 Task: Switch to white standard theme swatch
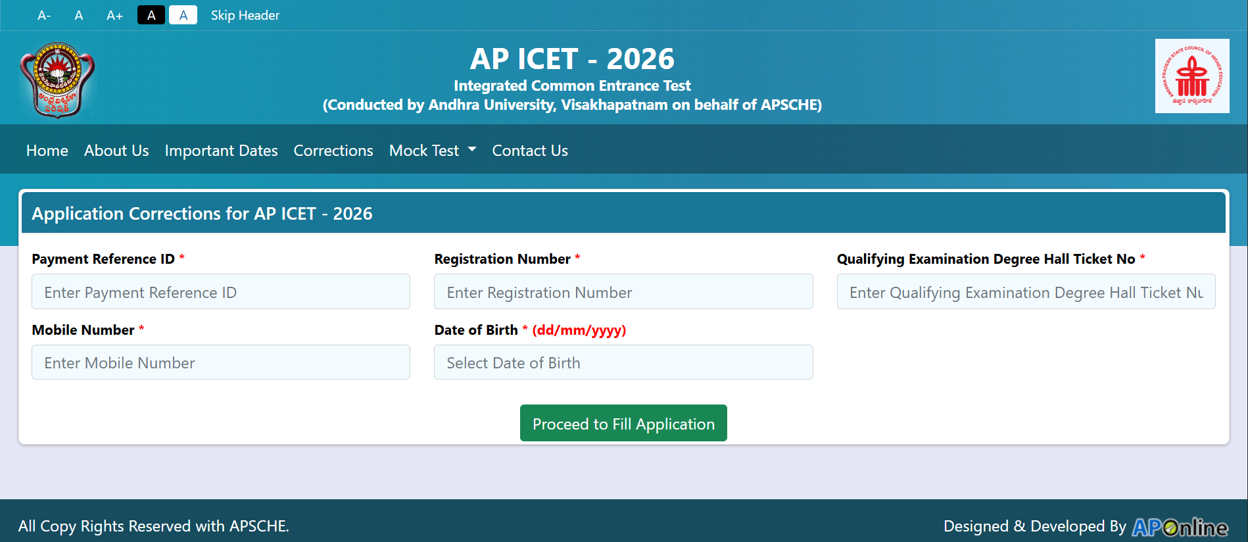tap(183, 15)
